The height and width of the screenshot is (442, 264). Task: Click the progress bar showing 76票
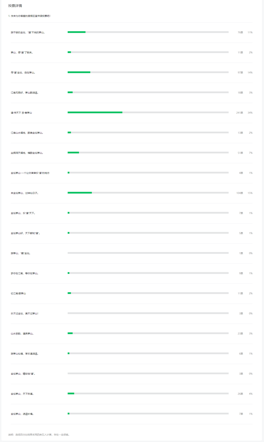[x=148, y=32]
